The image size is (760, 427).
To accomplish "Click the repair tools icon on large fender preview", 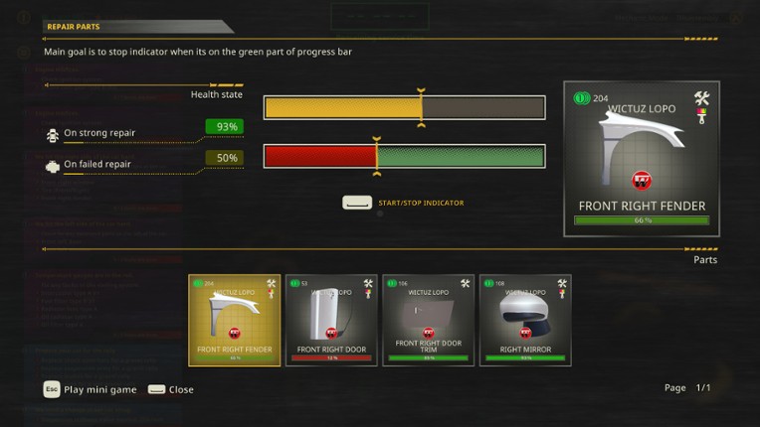I will point(701,97).
